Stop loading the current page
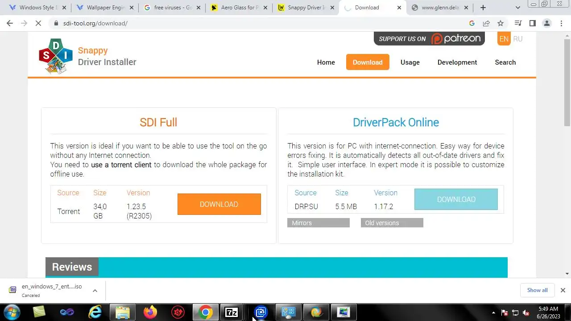Viewport: 571px width, 321px height. [x=38, y=23]
